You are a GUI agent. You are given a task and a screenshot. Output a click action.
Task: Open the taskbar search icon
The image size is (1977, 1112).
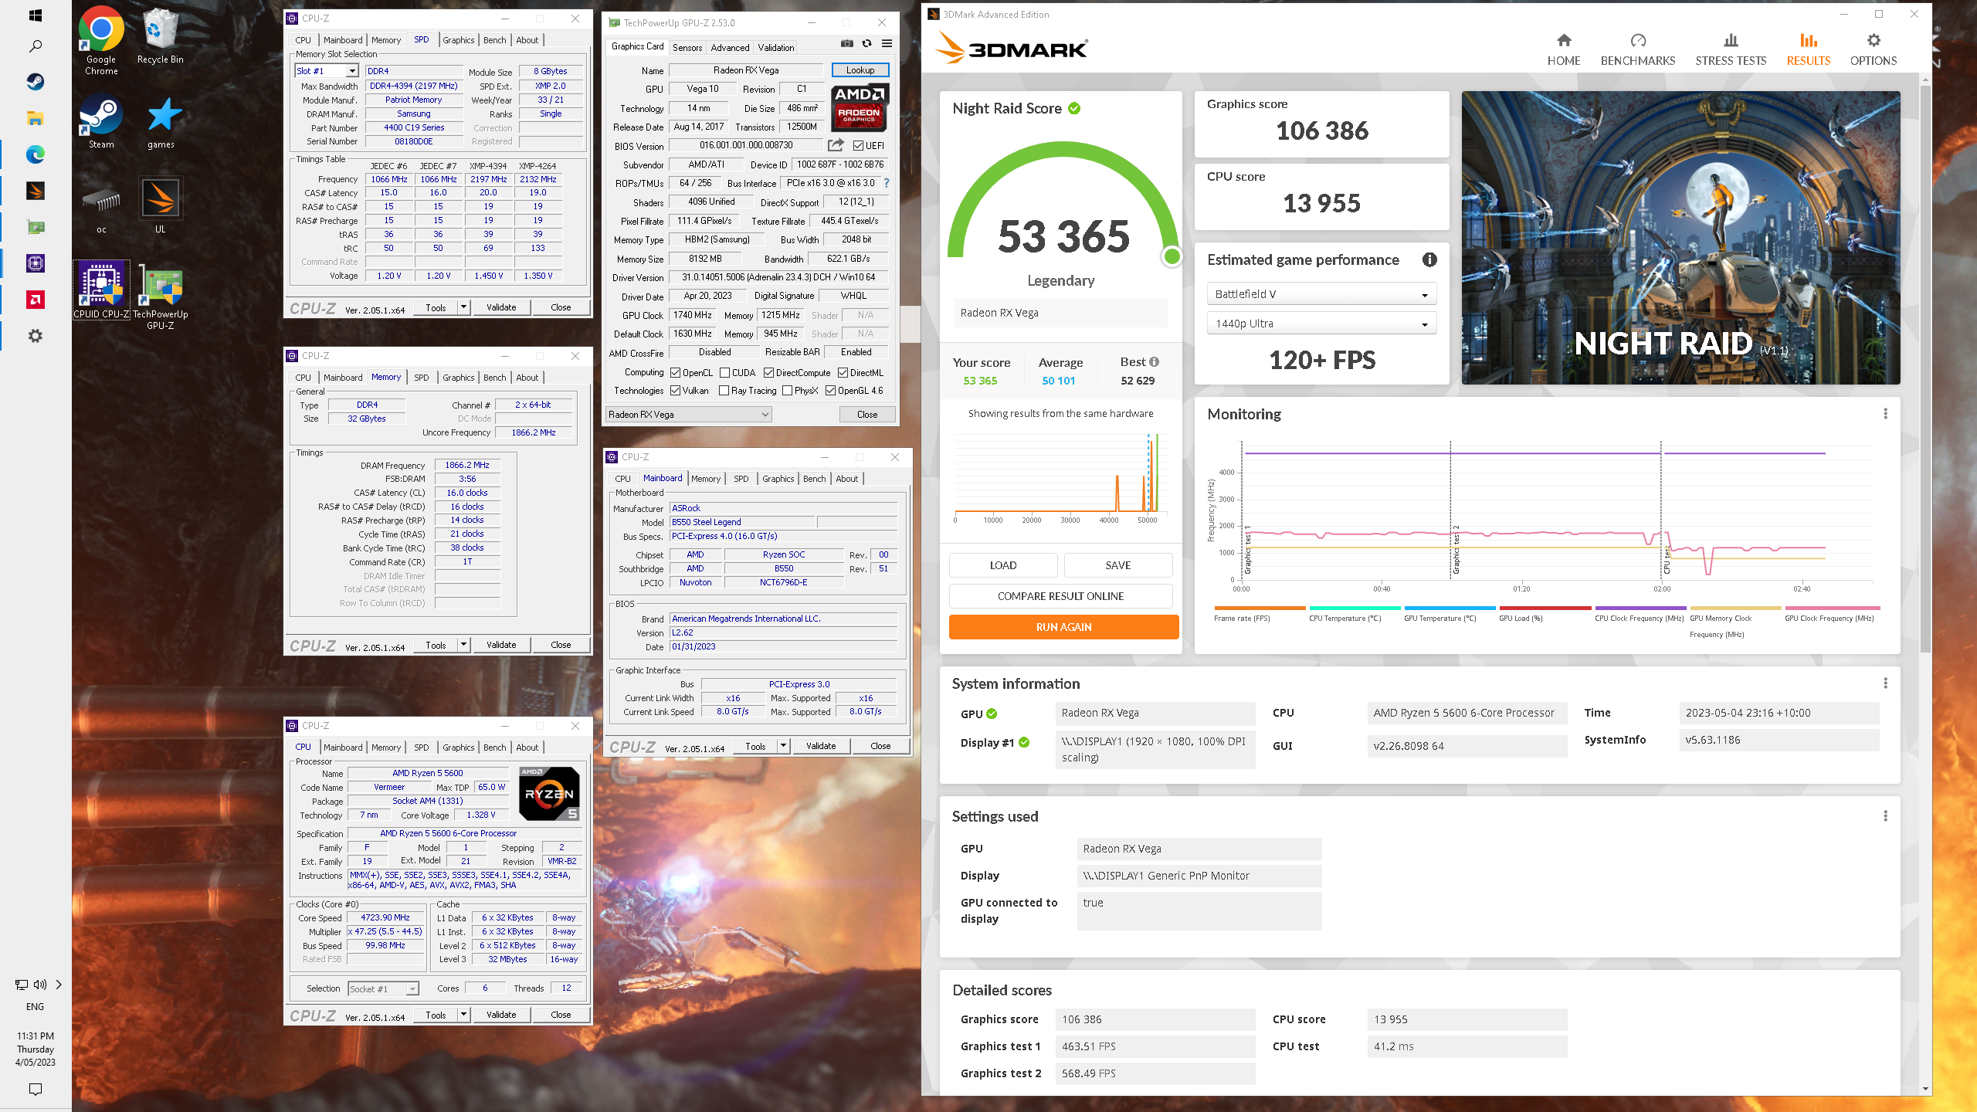[x=36, y=47]
